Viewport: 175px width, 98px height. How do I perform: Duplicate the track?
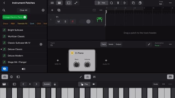click(x=59, y=10)
